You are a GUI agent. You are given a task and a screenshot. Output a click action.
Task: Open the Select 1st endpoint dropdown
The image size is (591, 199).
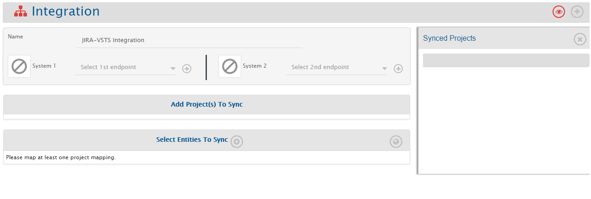(x=125, y=67)
